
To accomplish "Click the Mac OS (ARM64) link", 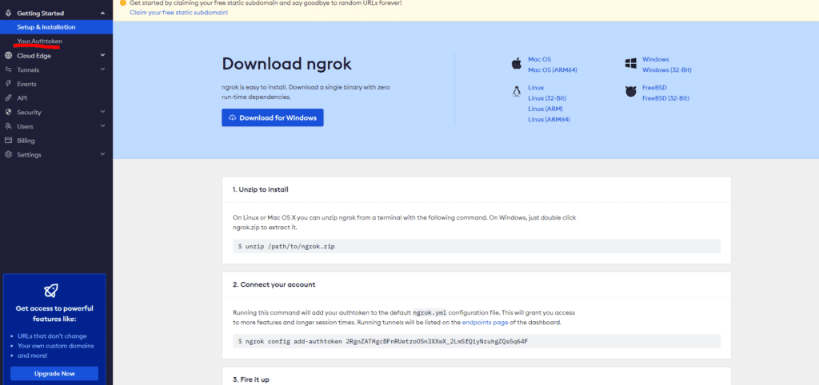I will click(x=553, y=70).
